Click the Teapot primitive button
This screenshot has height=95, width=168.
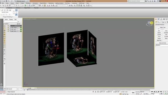159,39
